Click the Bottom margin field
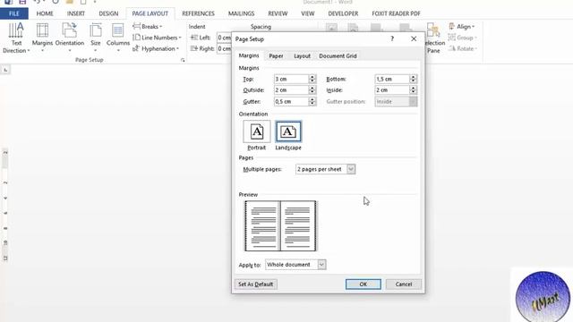The image size is (573, 322). coord(392,79)
